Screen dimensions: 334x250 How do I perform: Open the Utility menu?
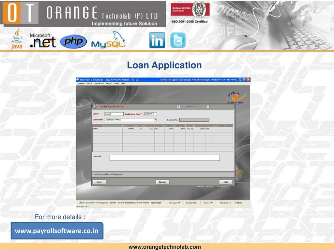tap(117, 84)
